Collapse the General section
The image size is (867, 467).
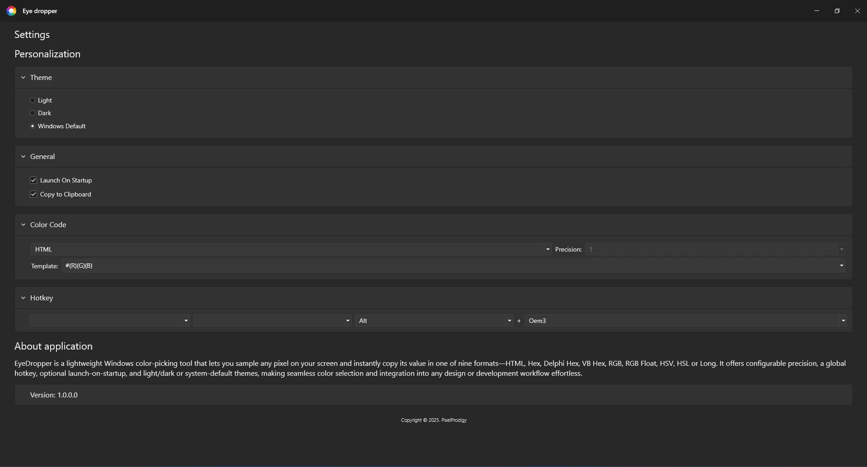(x=23, y=157)
